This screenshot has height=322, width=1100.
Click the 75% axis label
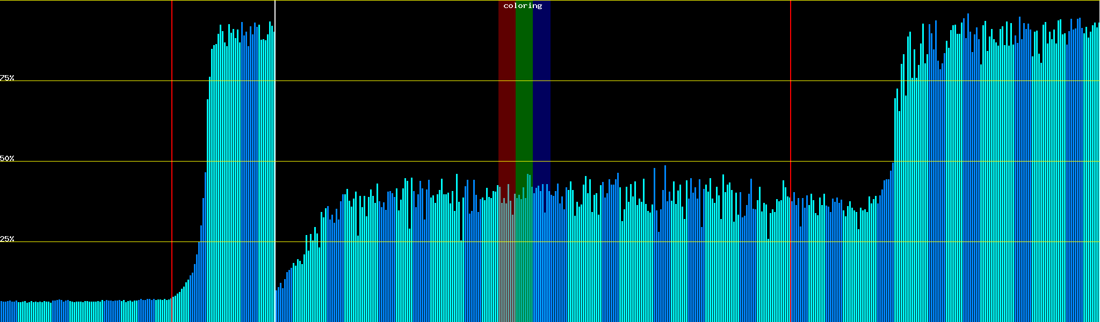click(x=7, y=78)
